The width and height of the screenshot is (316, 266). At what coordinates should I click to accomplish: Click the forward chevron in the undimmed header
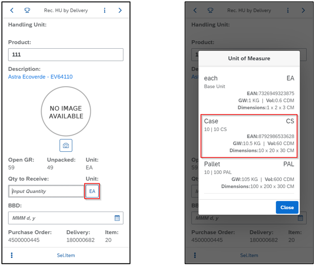[x=120, y=10]
